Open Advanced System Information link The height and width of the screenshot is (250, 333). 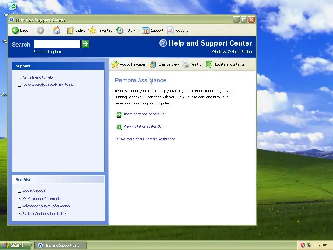(x=46, y=206)
